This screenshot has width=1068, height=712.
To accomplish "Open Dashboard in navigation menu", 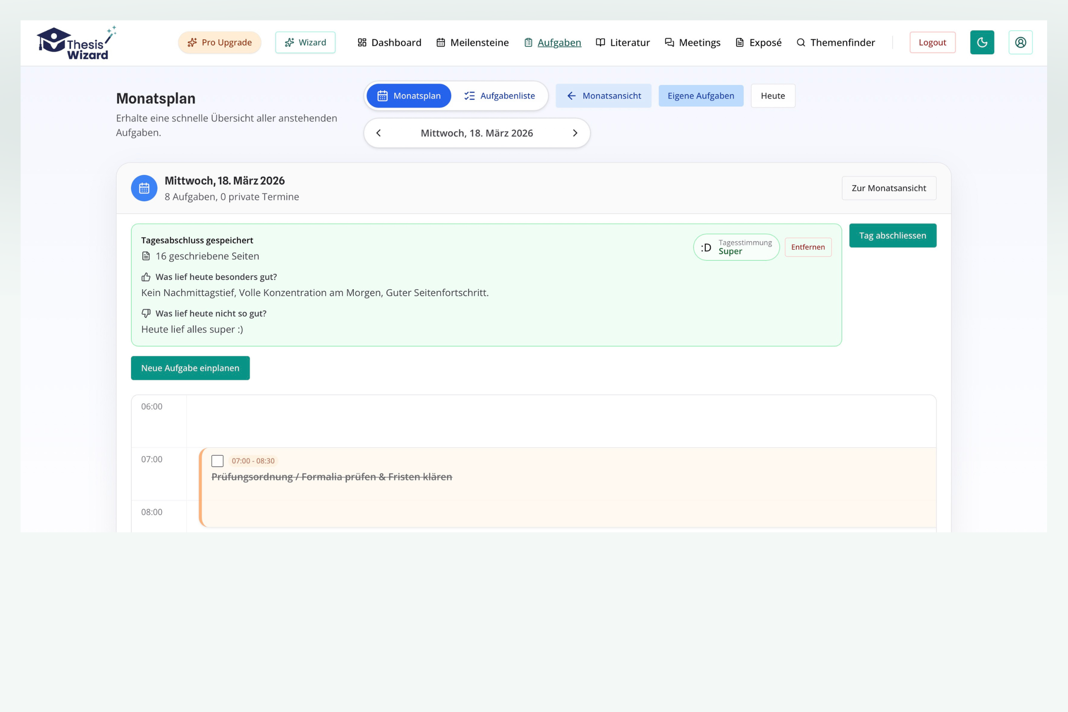I will click(x=389, y=42).
